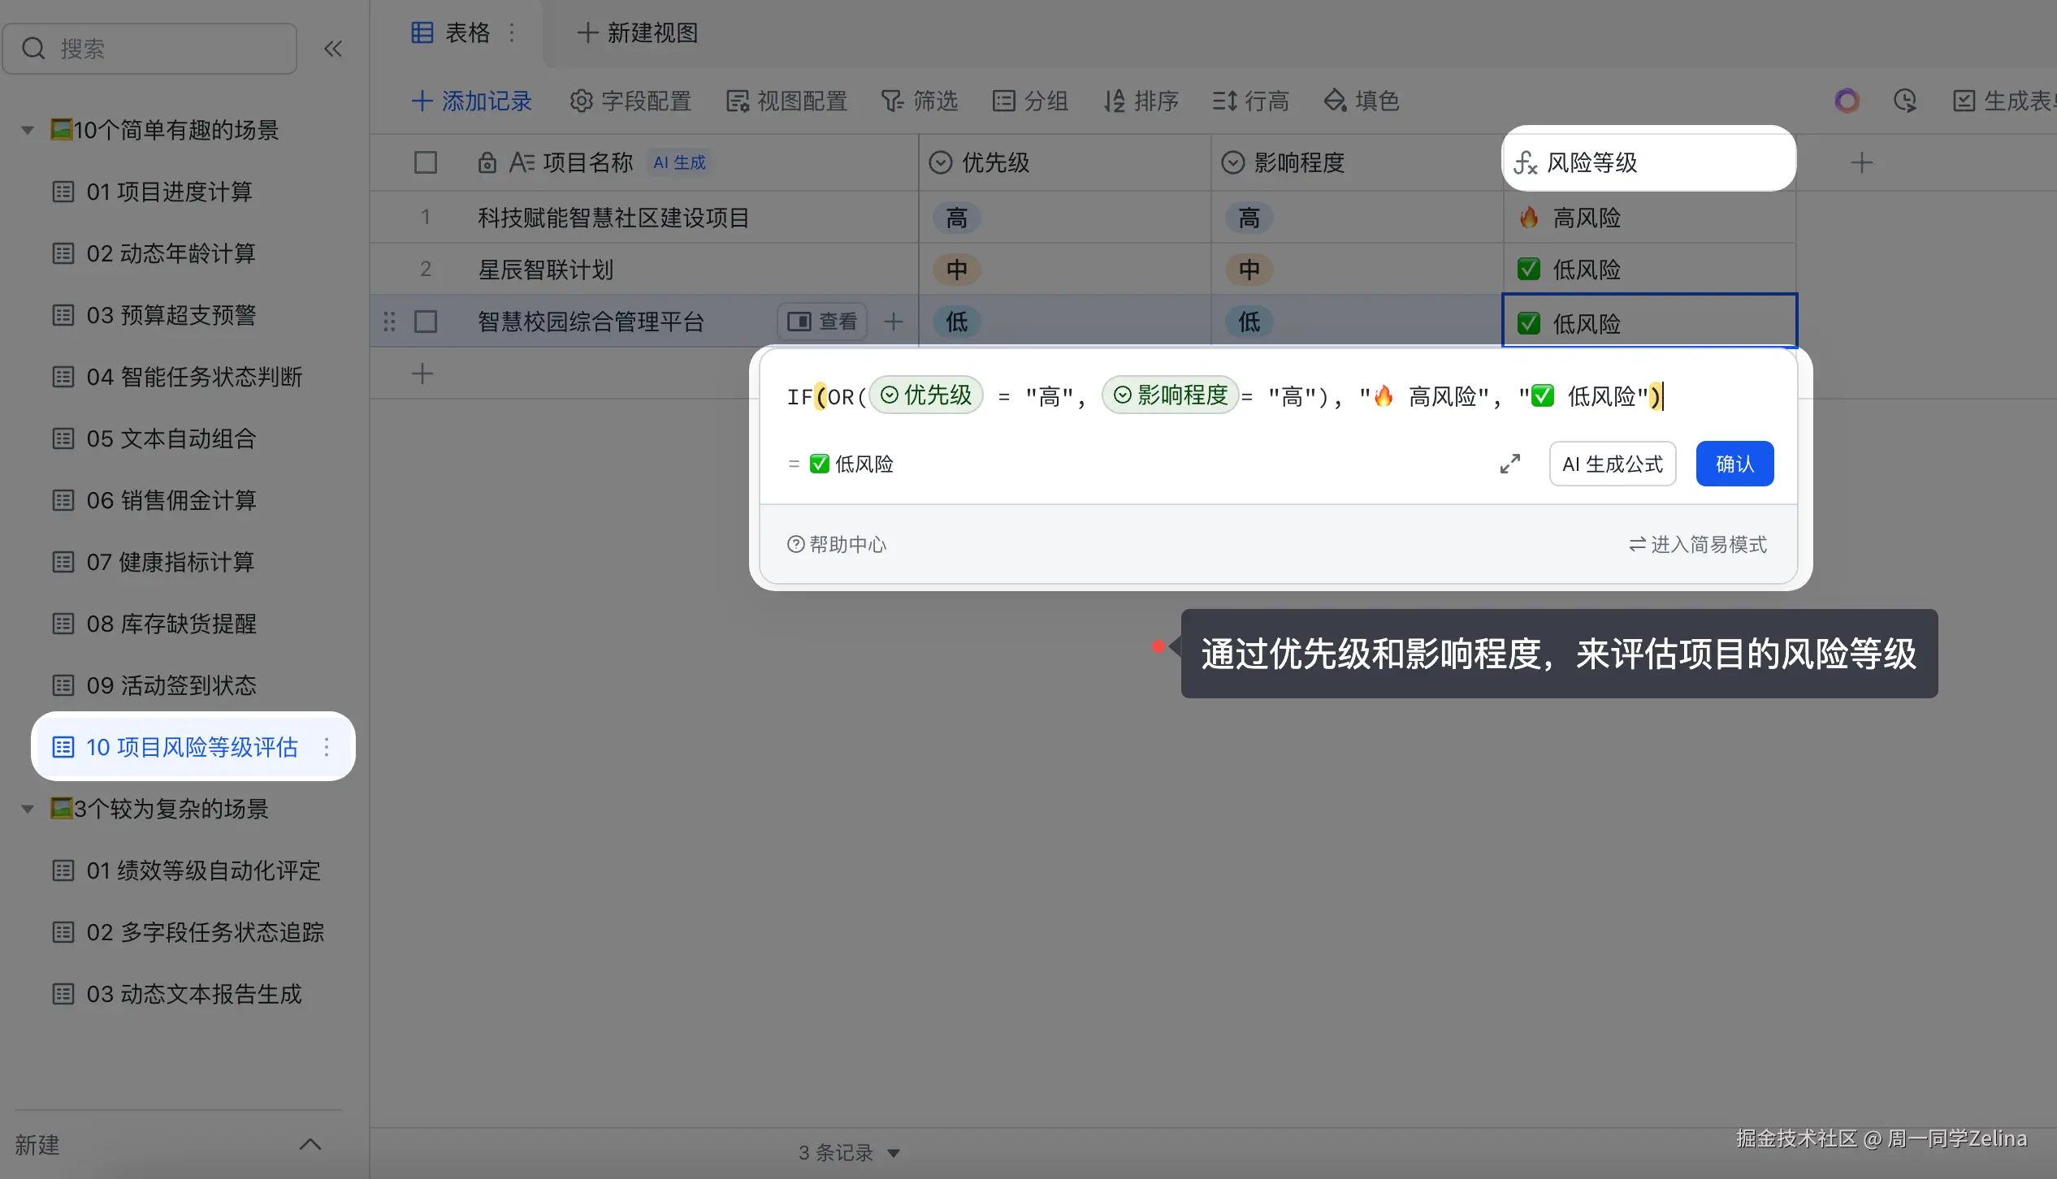Open 帮助中心 help link
Image resolution: width=2057 pixels, height=1179 pixels.
837,544
